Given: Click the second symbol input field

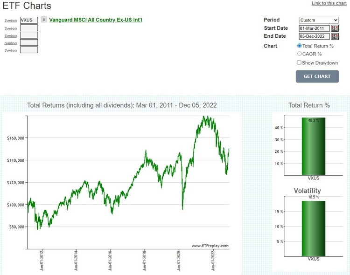Looking at the screenshot, I should tap(29, 28).
